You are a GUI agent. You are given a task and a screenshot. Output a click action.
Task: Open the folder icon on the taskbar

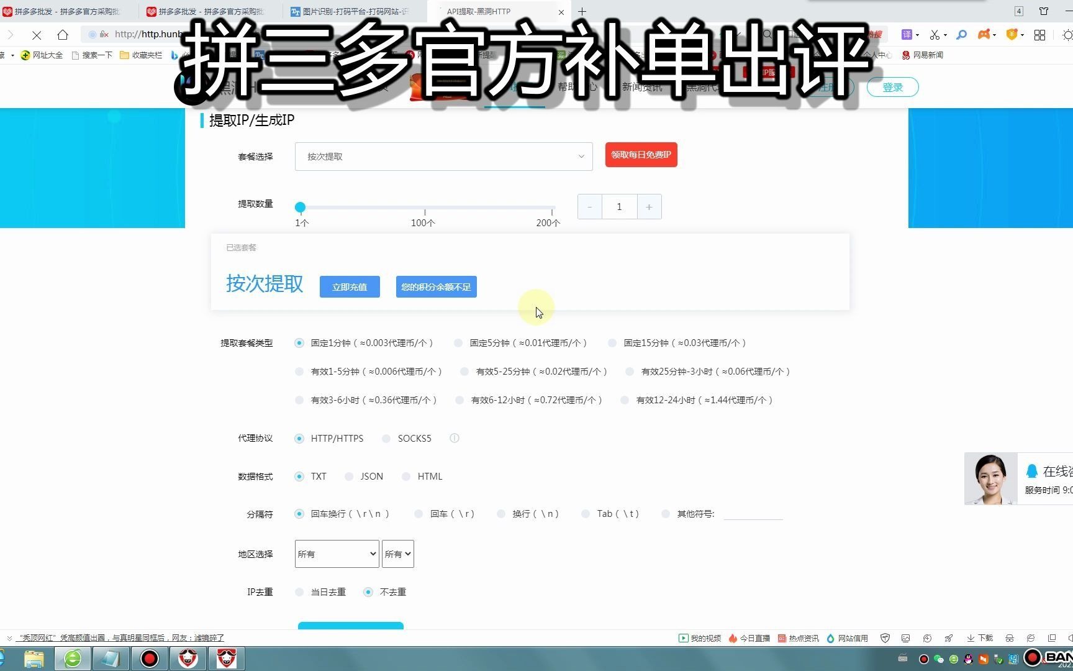point(34,659)
